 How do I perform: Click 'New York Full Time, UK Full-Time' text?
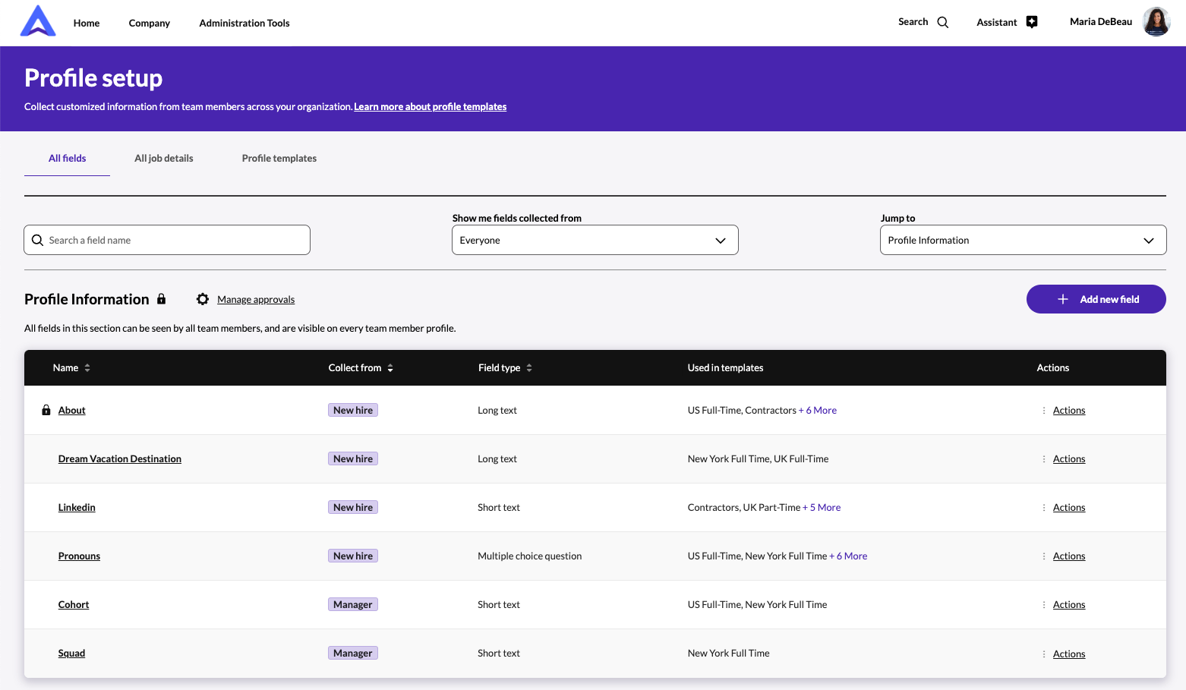[x=759, y=458]
